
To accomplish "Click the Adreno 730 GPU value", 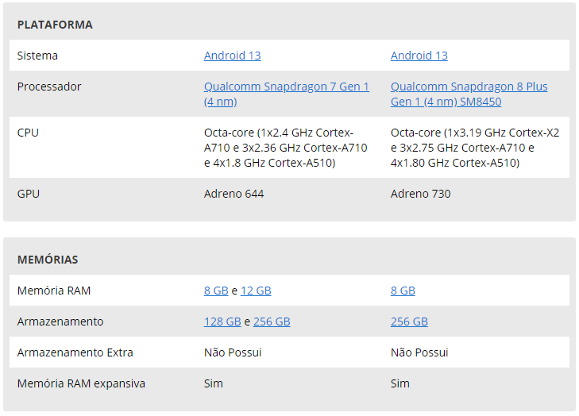I will [x=421, y=194].
